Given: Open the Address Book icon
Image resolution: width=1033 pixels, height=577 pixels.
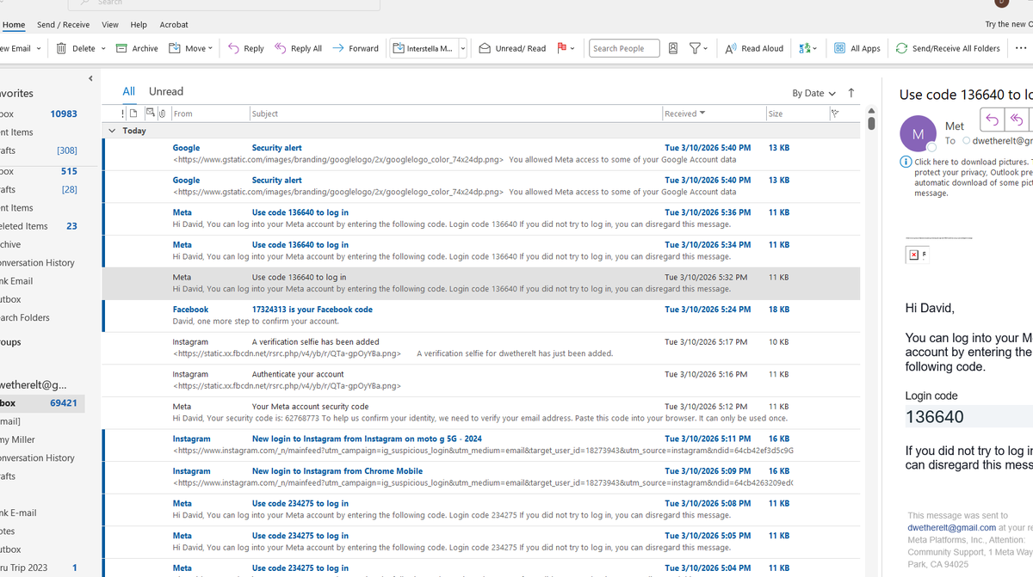Looking at the screenshot, I should (x=673, y=48).
